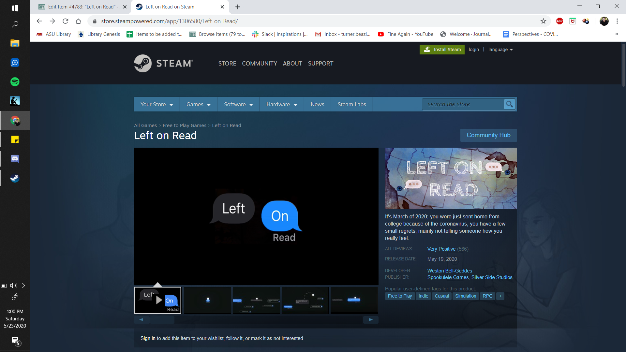Screen dimensions: 626x352
Task: Open the language dropdown
Action: coord(500,50)
